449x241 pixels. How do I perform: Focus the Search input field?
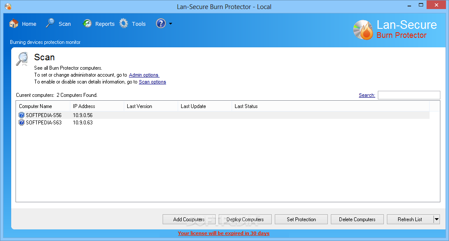coord(409,95)
